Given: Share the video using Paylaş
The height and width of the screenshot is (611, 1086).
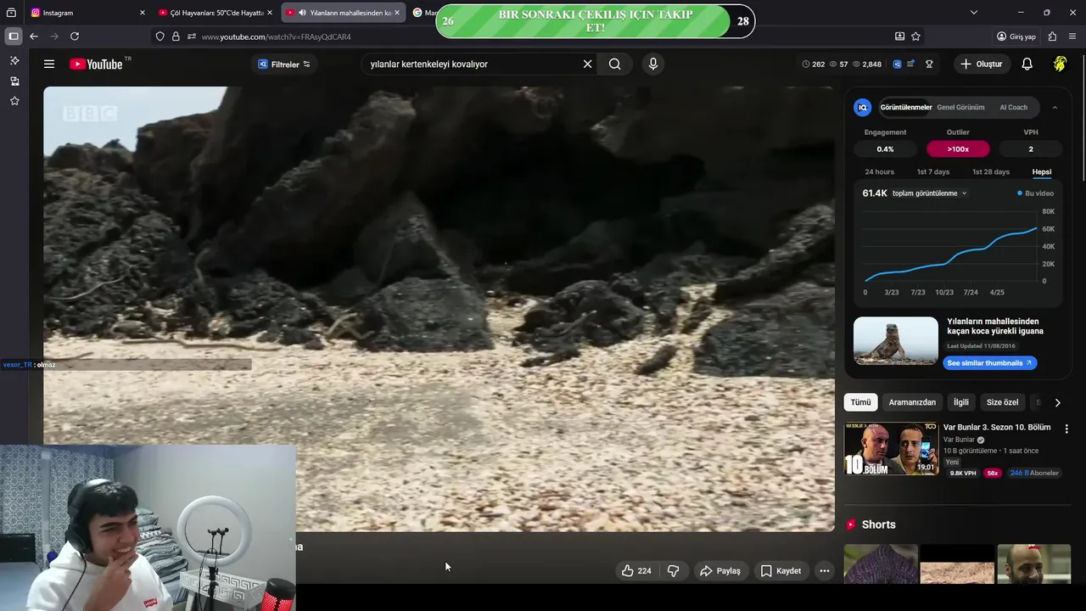Looking at the screenshot, I should click(x=719, y=571).
